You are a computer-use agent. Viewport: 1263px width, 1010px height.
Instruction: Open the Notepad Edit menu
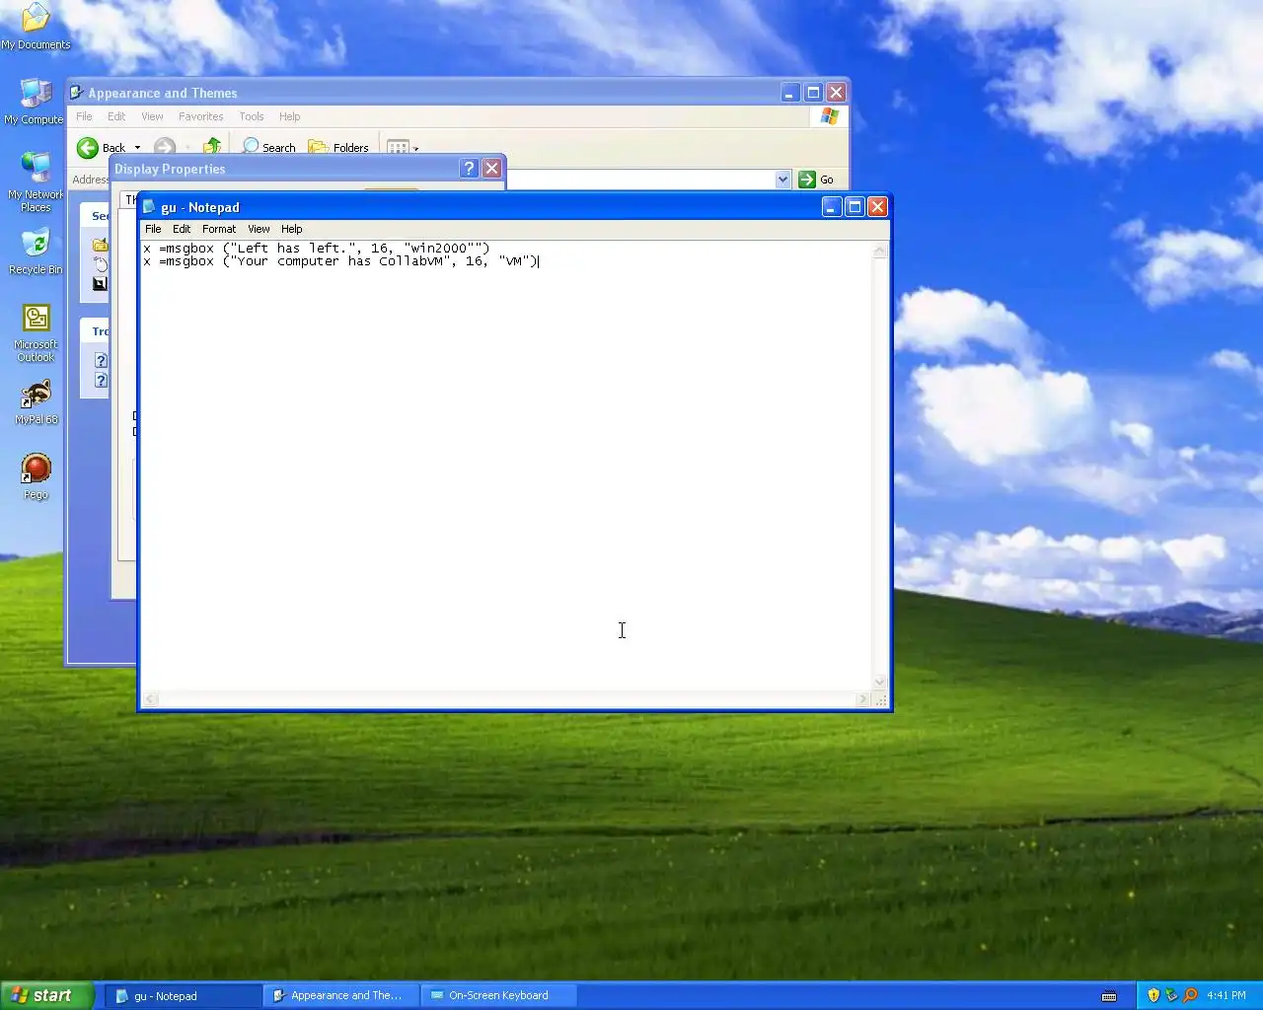pos(182,229)
